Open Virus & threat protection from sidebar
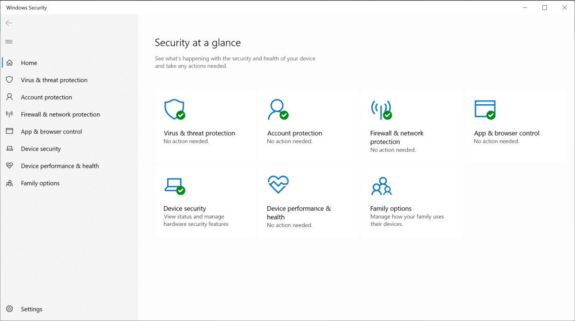Screen dimensions: 575x321 tap(69, 80)
